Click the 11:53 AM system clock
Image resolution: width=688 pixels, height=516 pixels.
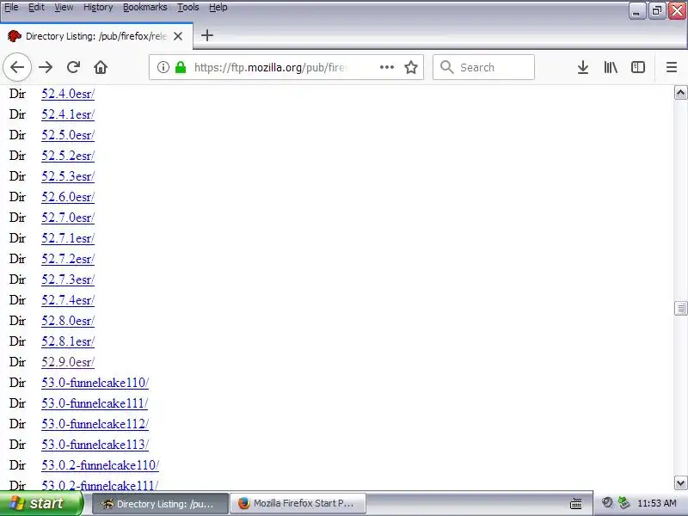tap(656, 503)
